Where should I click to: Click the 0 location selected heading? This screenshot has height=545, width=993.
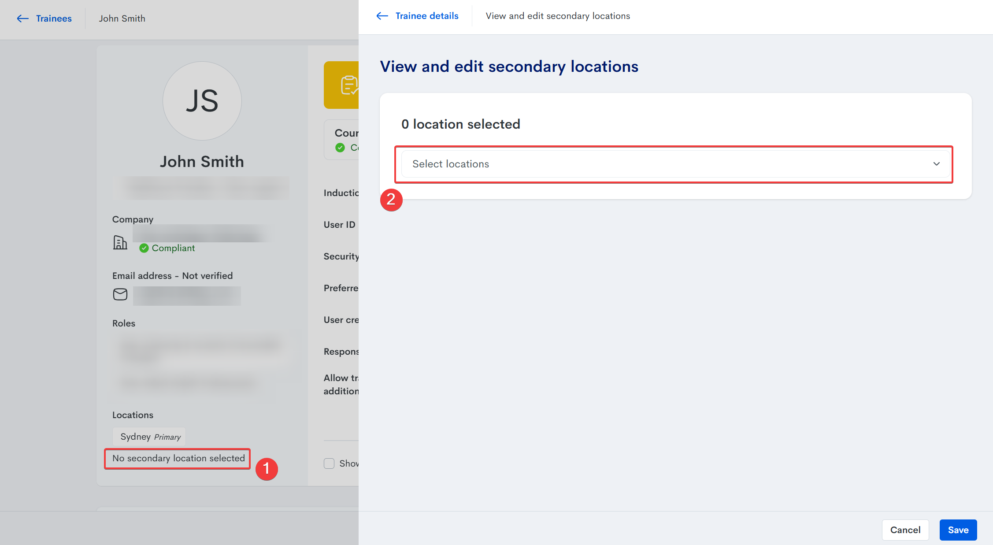[460, 124]
